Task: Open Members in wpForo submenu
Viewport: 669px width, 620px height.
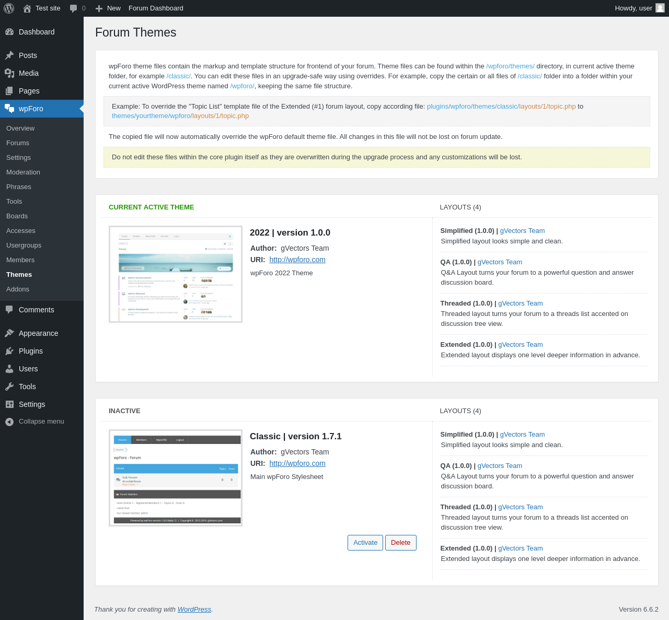Action: coord(20,260)
